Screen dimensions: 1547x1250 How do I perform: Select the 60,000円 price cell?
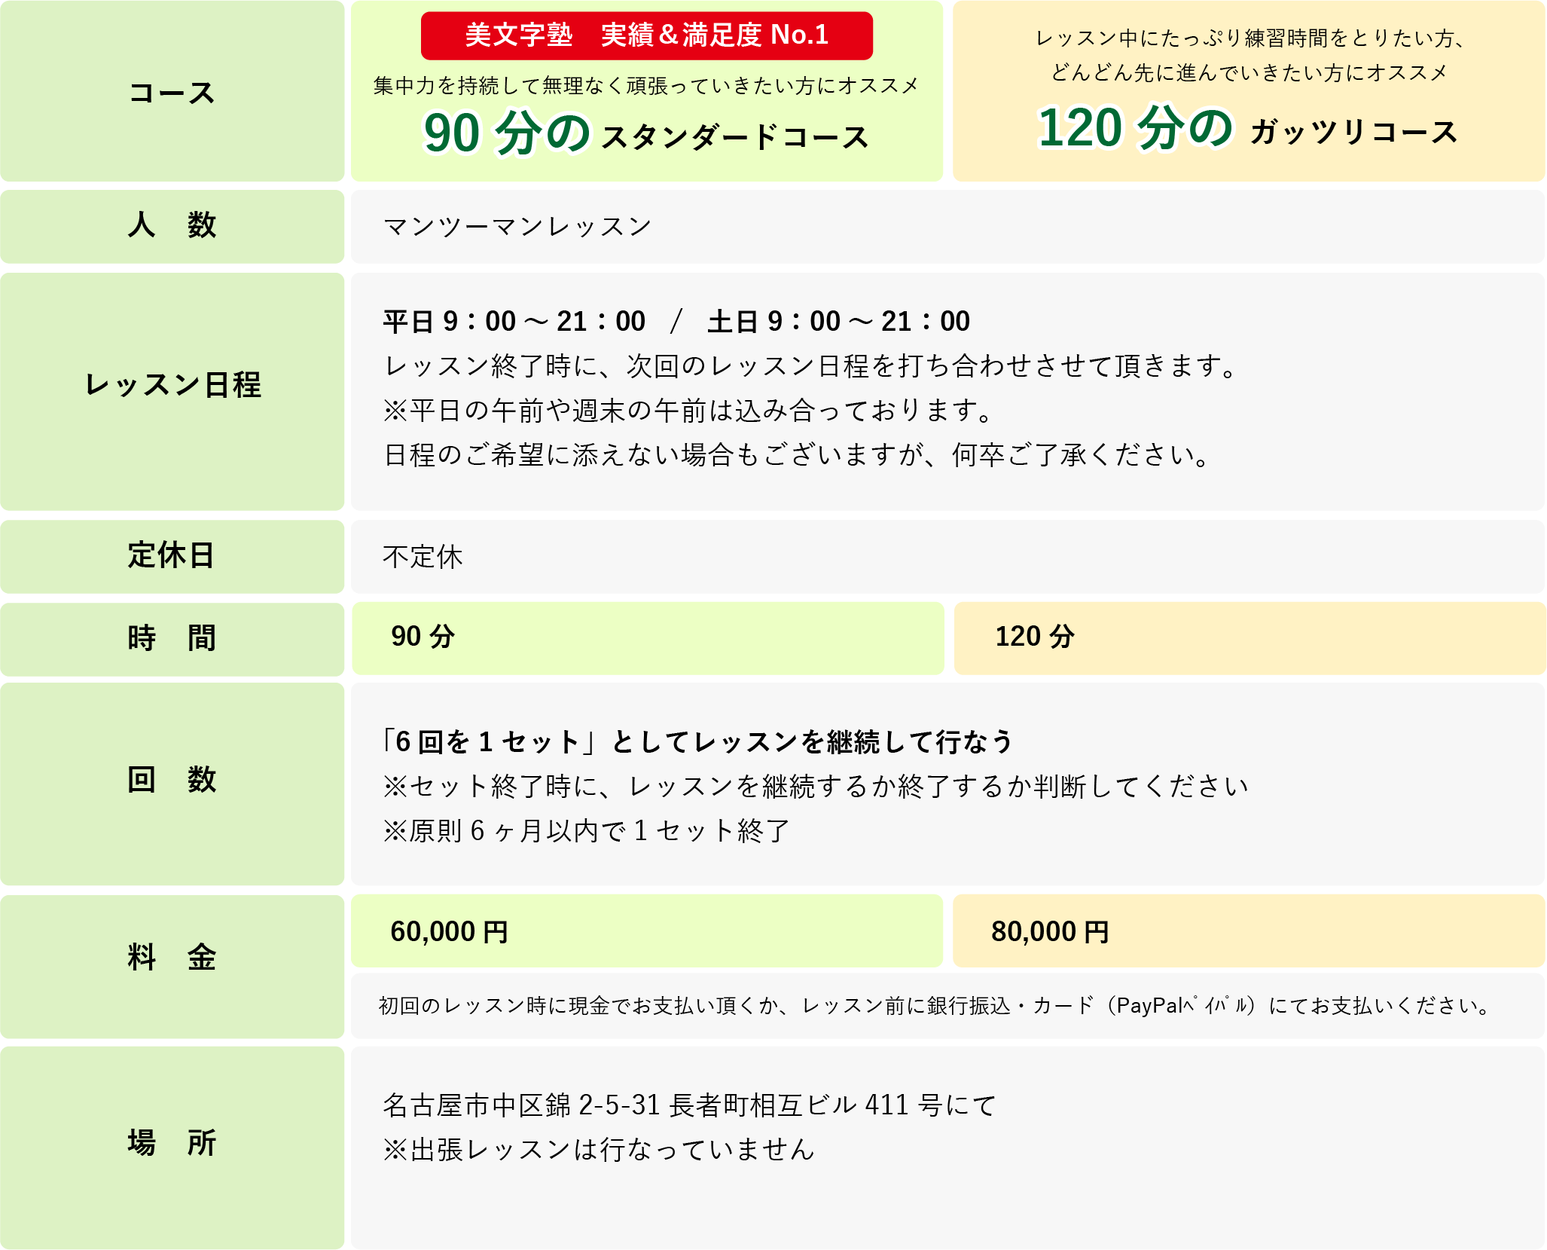tap(646, 932)
